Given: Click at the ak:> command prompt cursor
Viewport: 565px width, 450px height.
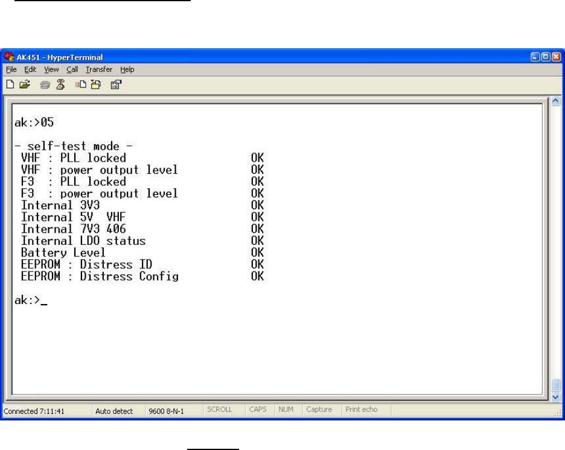Looking at the screenshot, I should point(44,301).
